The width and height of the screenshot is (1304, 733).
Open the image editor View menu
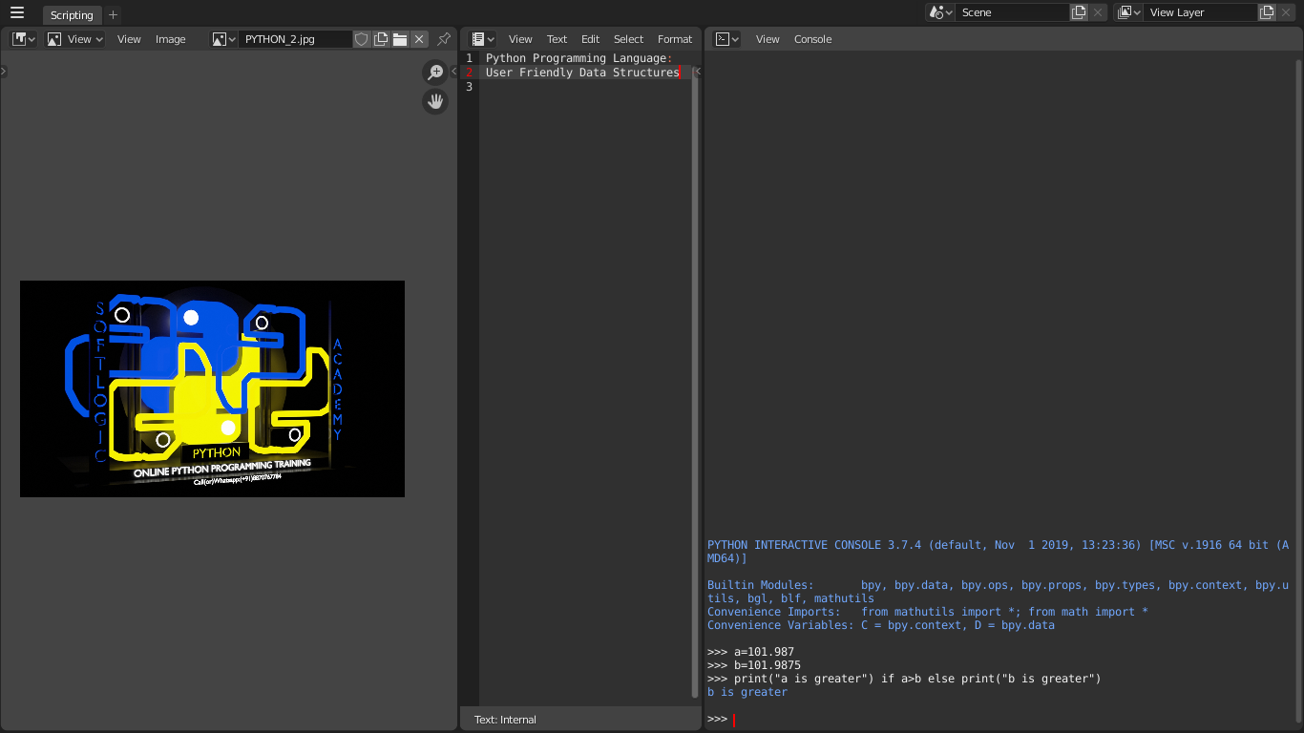(129, 39)
